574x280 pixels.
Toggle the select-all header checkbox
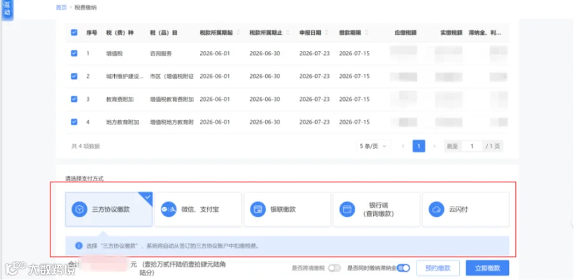[x=74, y=33]
